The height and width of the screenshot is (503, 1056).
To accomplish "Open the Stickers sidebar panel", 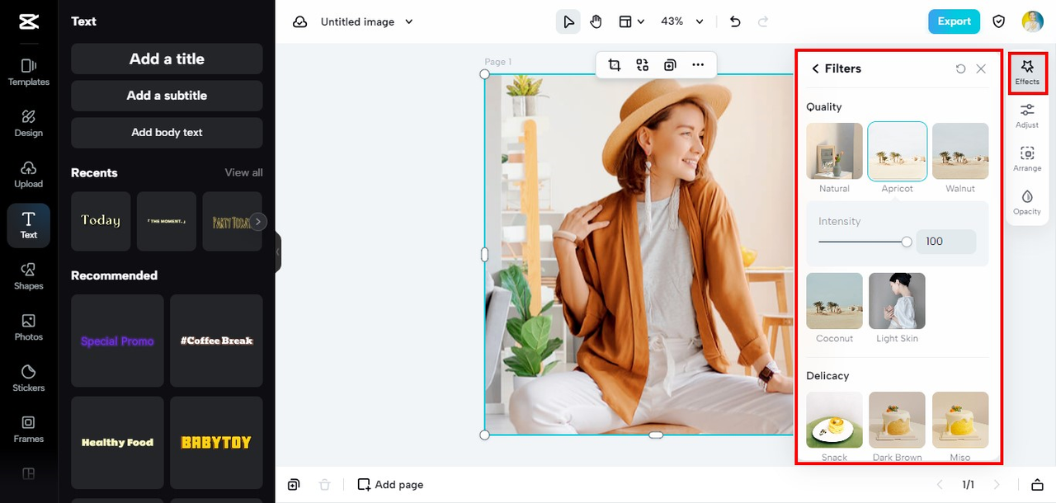I will tap(29, 378).
